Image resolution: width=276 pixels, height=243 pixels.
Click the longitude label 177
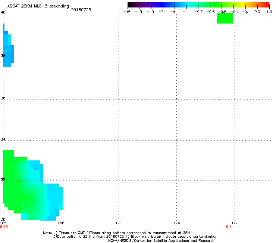pos(235,223)
